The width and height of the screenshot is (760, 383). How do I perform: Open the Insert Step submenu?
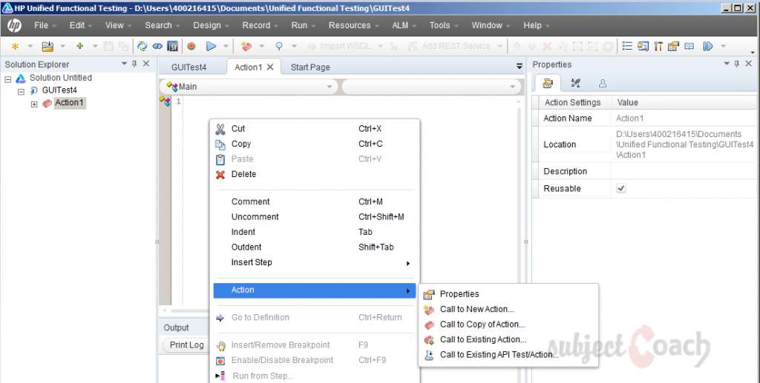(316, 262)
